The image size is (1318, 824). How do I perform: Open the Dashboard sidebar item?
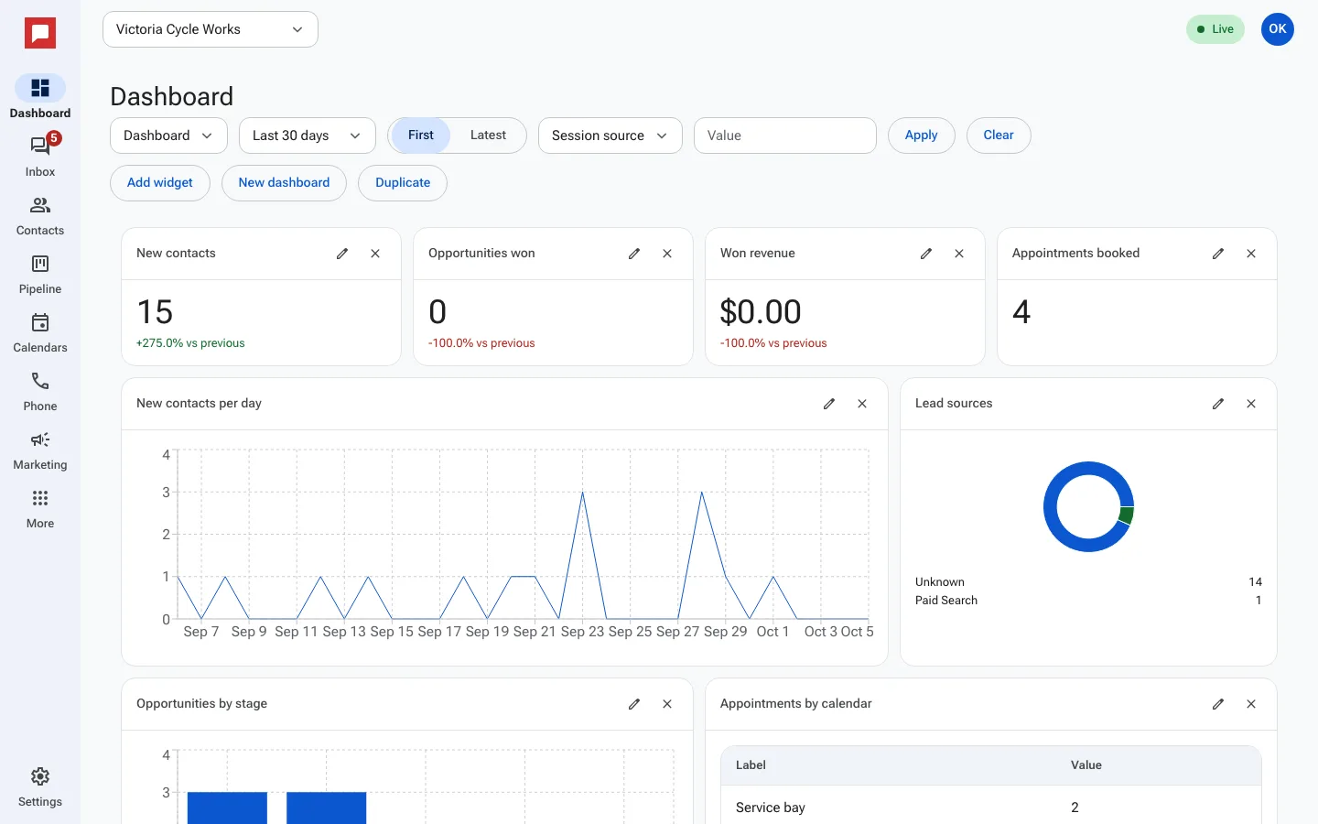pyautogui.click(x=40, y=97)
